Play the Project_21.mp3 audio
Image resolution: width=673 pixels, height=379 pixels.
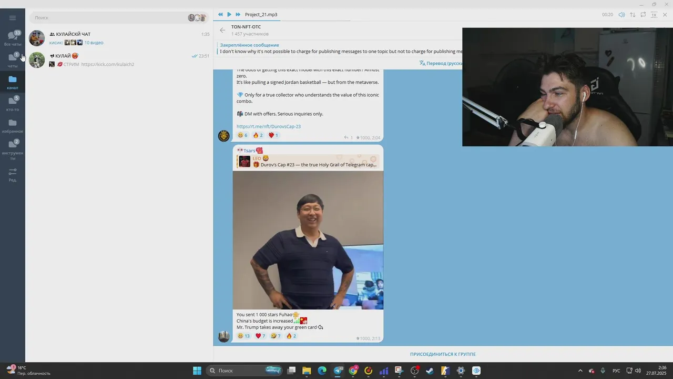pyautogui.click(x=229, y=15)
